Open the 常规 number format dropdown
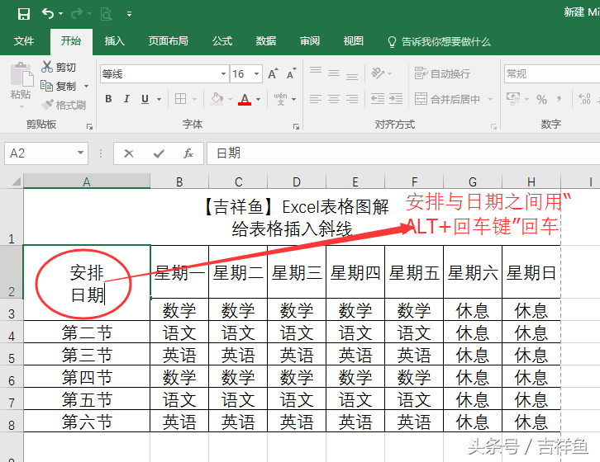The image size is (600, 462). tap(552, 73)
